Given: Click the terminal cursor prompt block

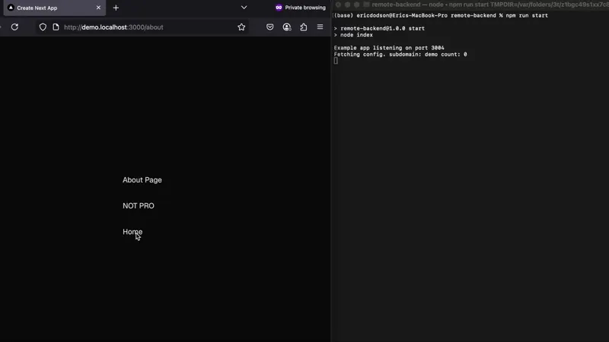Looking at the screenshot, I should pyautogui.click(x=336, y=61).
